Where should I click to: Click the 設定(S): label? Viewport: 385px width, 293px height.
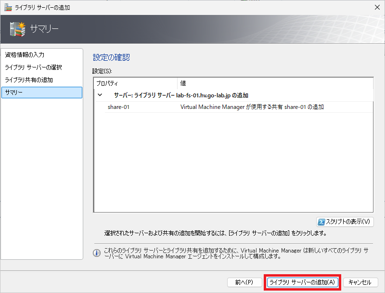click(x=102, y=71)
